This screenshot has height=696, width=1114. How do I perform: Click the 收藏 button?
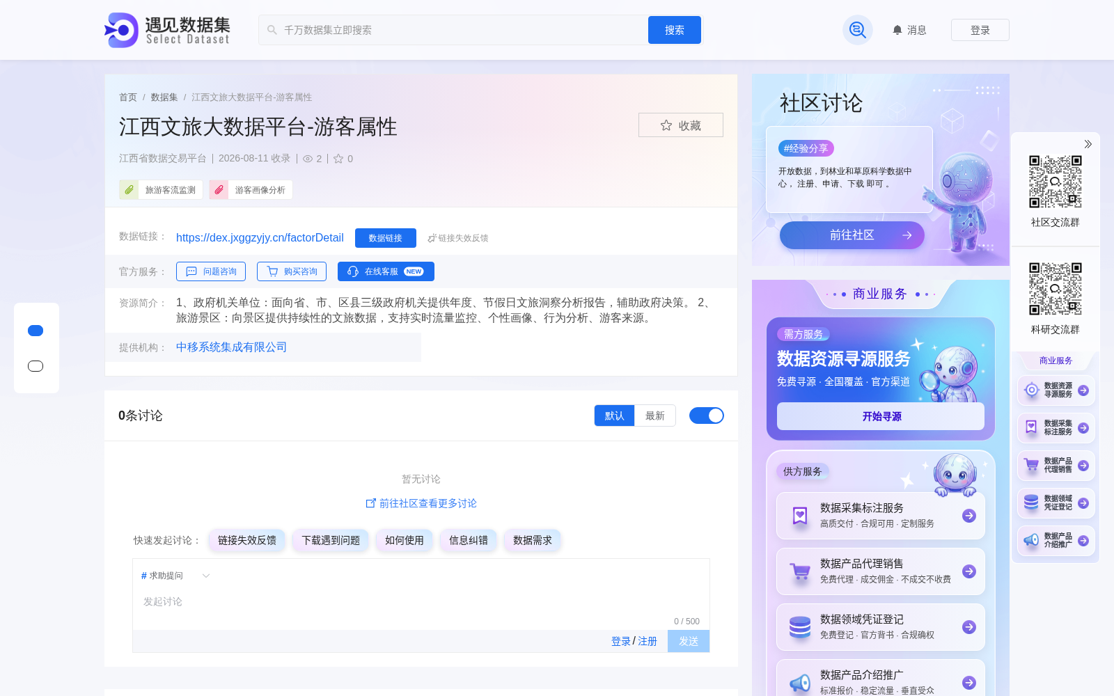tap(681, 125)
